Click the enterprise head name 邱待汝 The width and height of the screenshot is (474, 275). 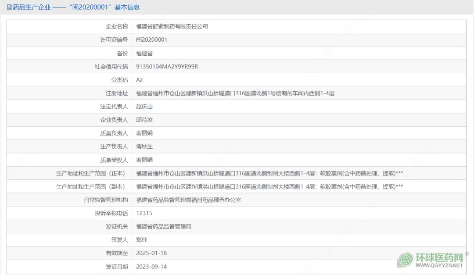coord(144,120)
